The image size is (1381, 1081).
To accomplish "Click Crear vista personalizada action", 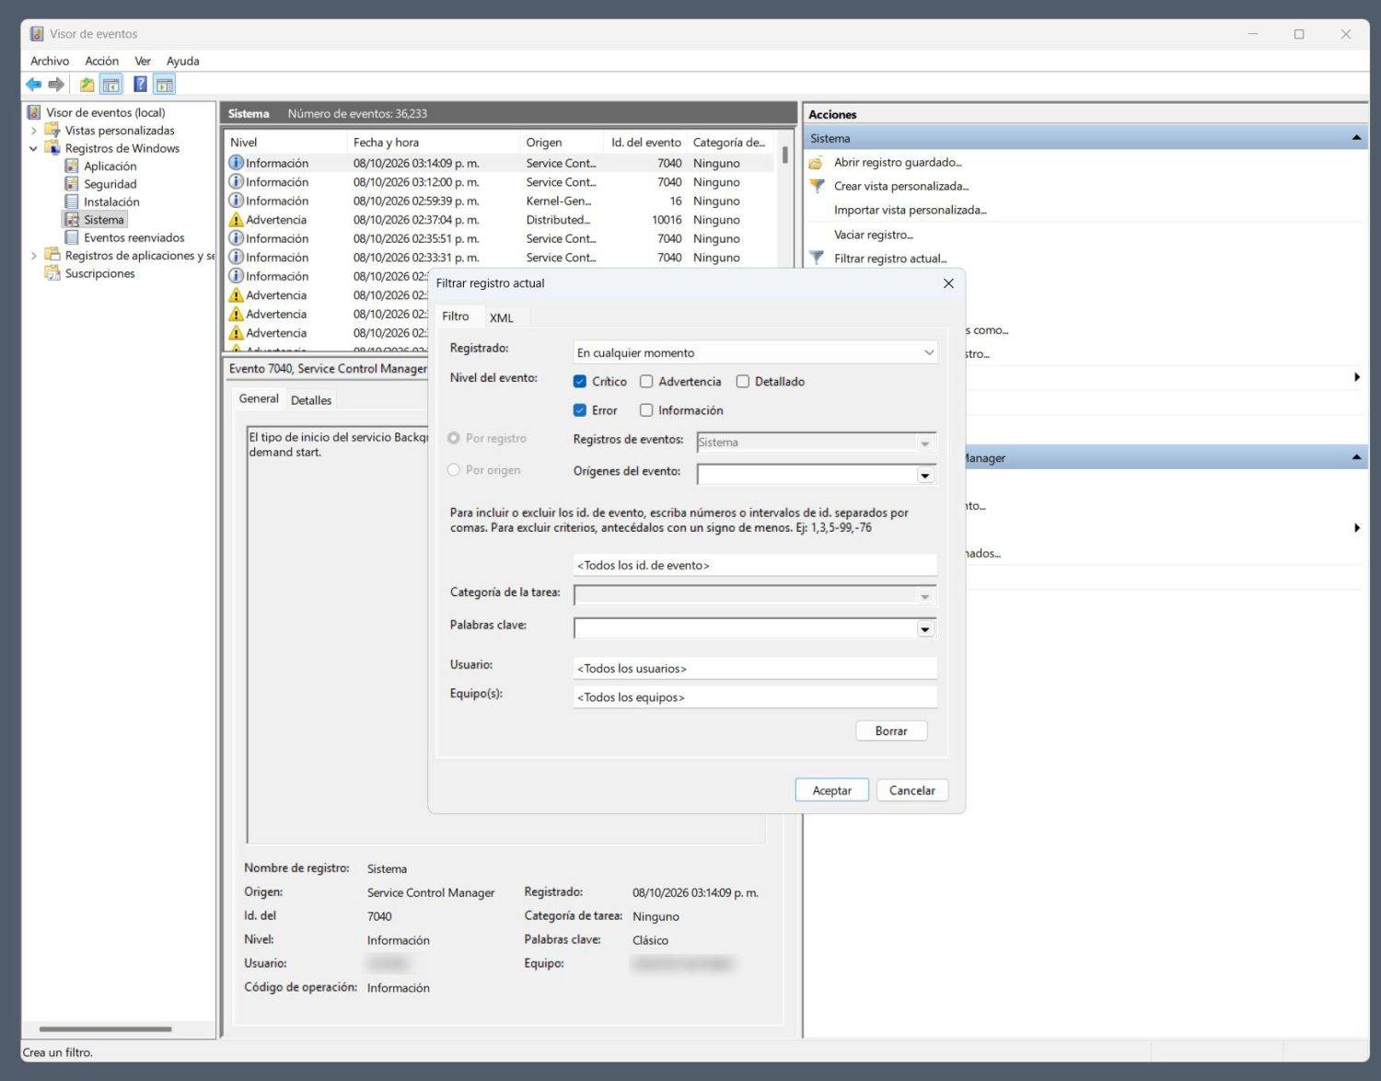I will pos(901,186).
